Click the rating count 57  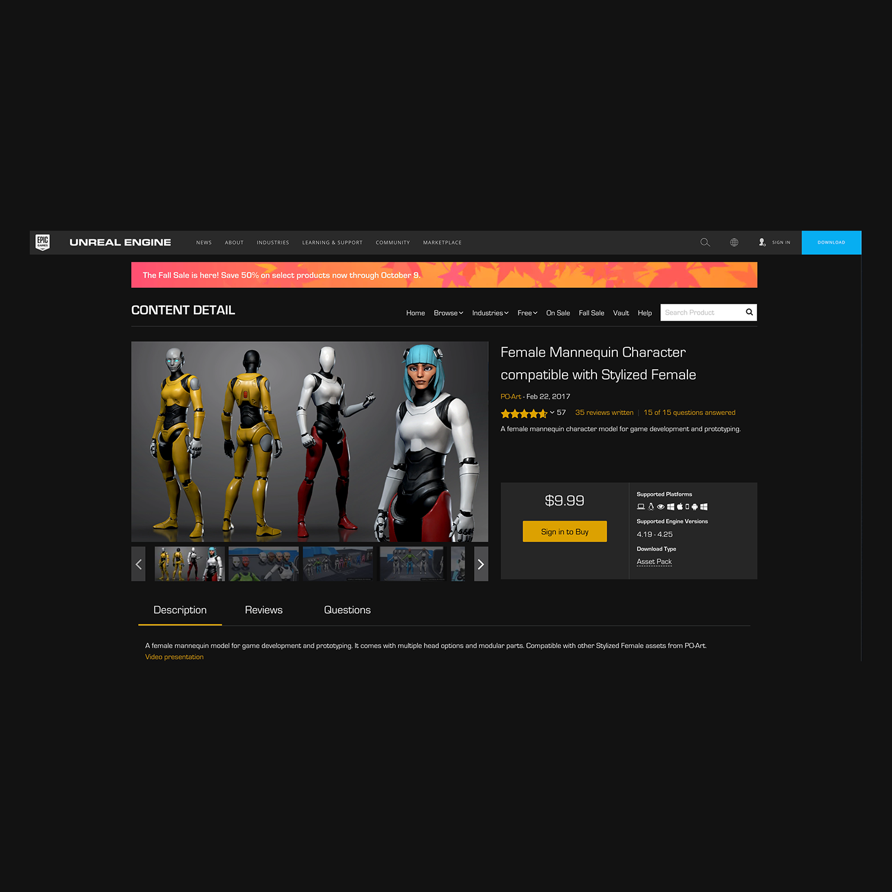coord(561,413)
